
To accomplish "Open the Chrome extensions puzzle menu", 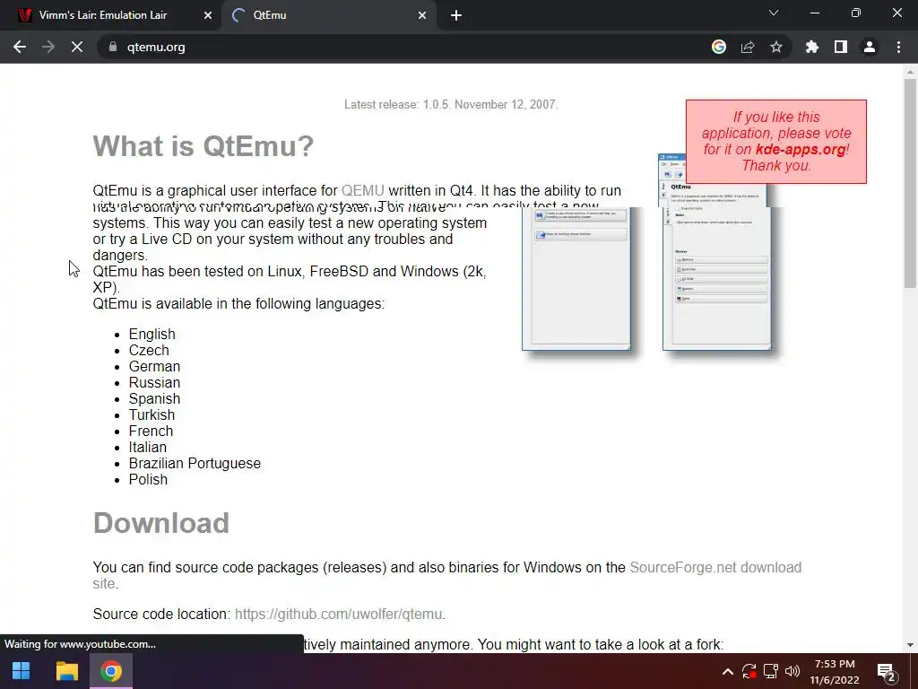I will coord(812,47).
